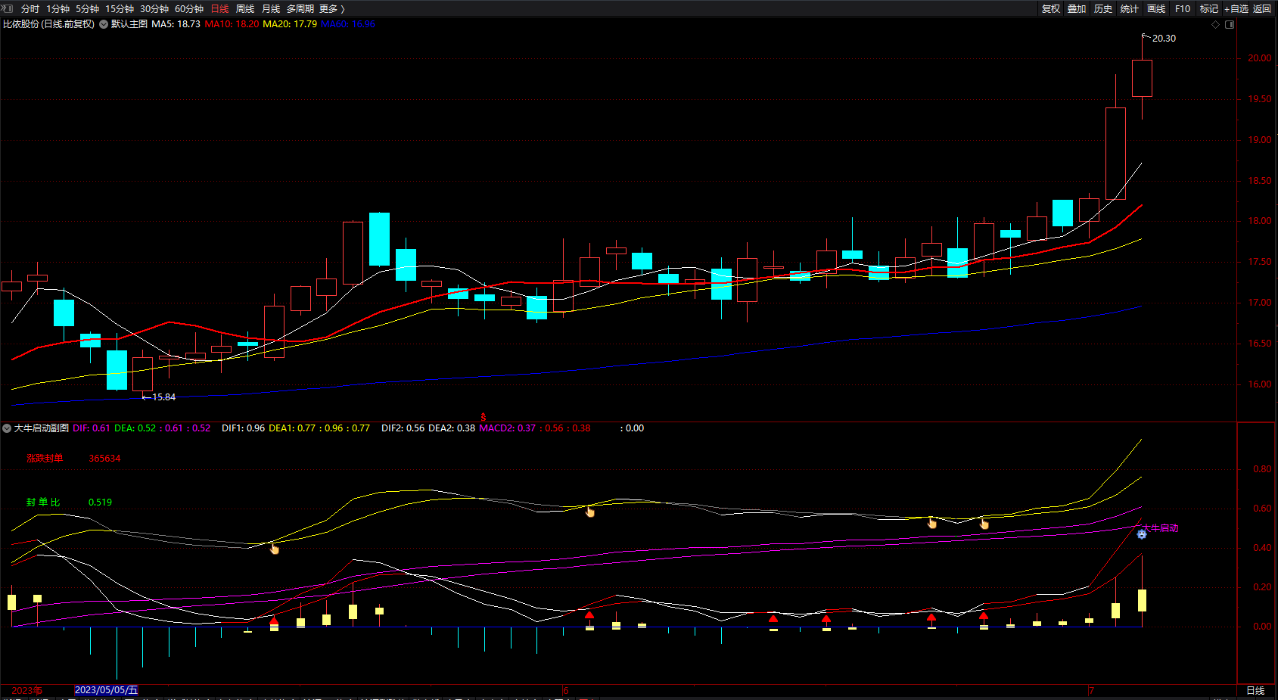
Task: Click the 大牛启动 signal icon in sub-chart
Action: 1142,534
